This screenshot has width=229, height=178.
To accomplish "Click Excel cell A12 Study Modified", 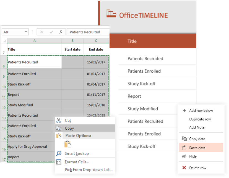I will coord(35,105).
